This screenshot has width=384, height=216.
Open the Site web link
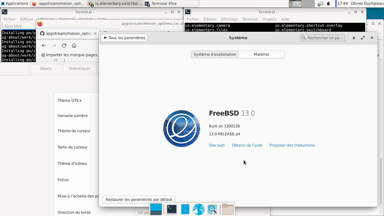click(217, 145)
